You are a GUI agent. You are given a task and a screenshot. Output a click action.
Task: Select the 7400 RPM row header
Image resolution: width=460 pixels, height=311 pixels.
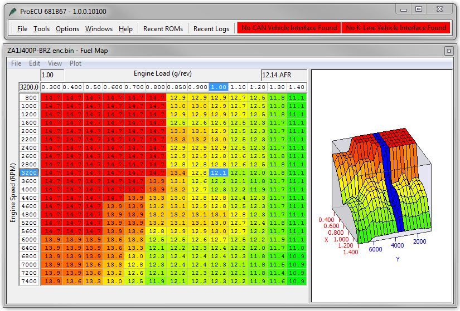click(x=29, y=282)
